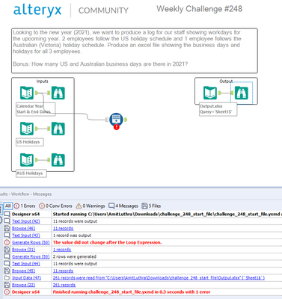Click the '2 rows were generated' message

(x=75, y=256)
